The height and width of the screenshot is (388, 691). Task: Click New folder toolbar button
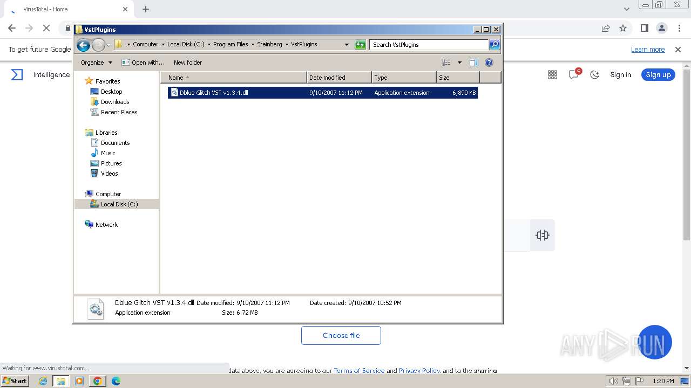pos(188,63)
